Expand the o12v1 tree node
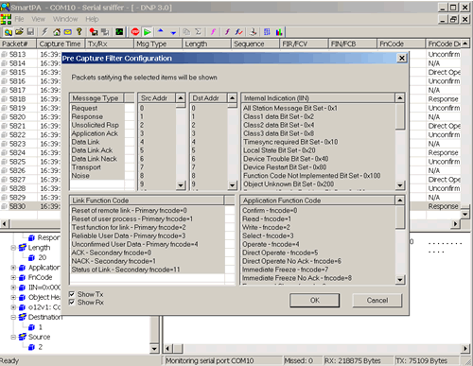The image size is (473, 366). point(13,307)
